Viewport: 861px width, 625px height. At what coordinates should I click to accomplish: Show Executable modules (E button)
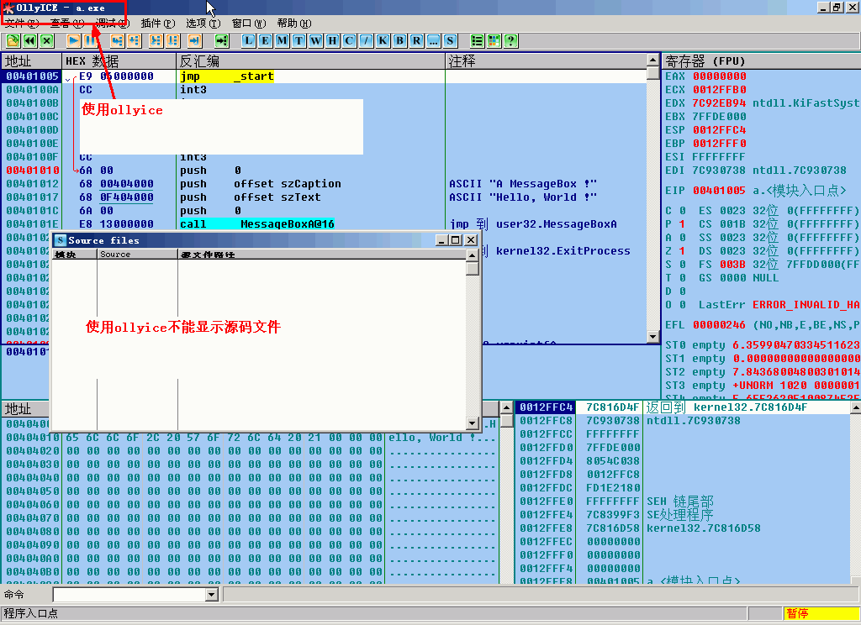[x=265, y=40]
